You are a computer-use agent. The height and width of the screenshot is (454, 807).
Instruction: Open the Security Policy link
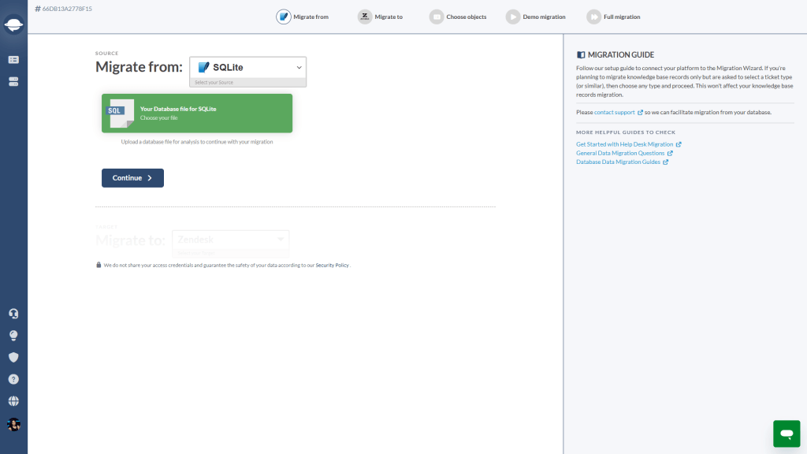pyautogui.click(x=332, y=265)
